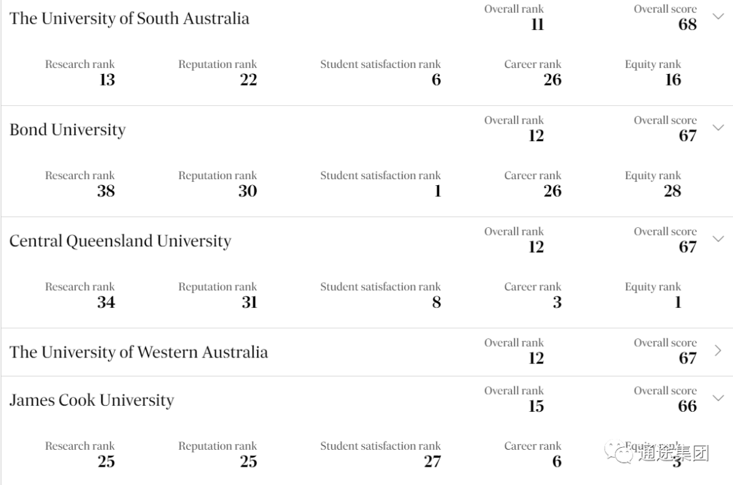The image size is (733, 485).
Task: Collapse Bond University details chevron
Action: (718, 127)
